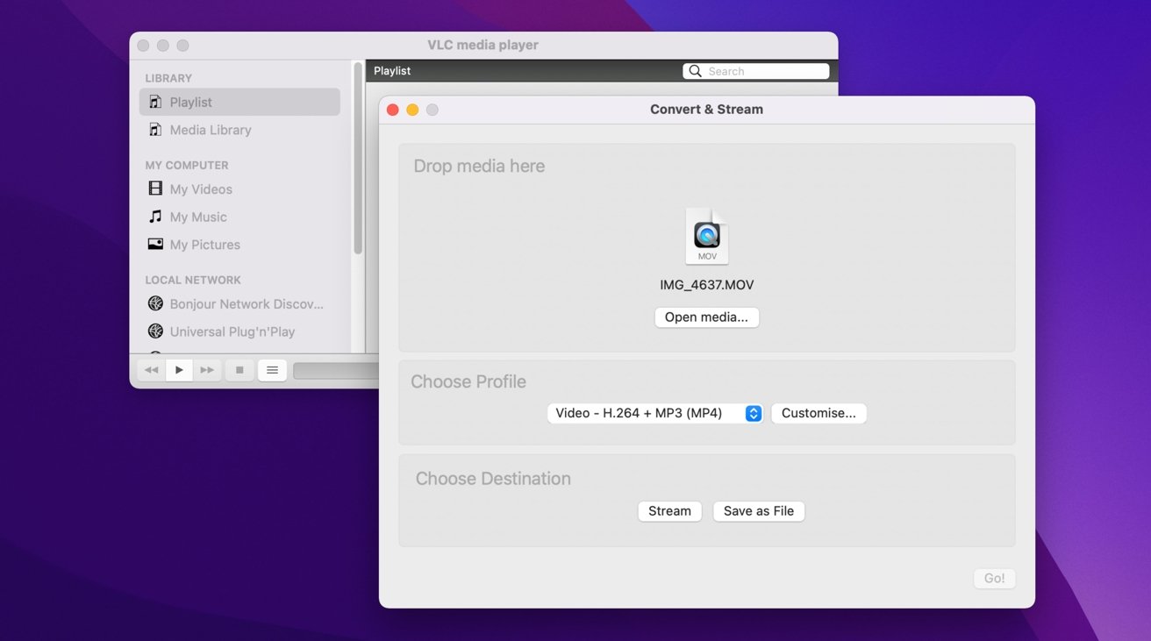
Task: Open the Video - H.264 + MP3 (MP4) profile dropdown
Action: pos(654,413)
